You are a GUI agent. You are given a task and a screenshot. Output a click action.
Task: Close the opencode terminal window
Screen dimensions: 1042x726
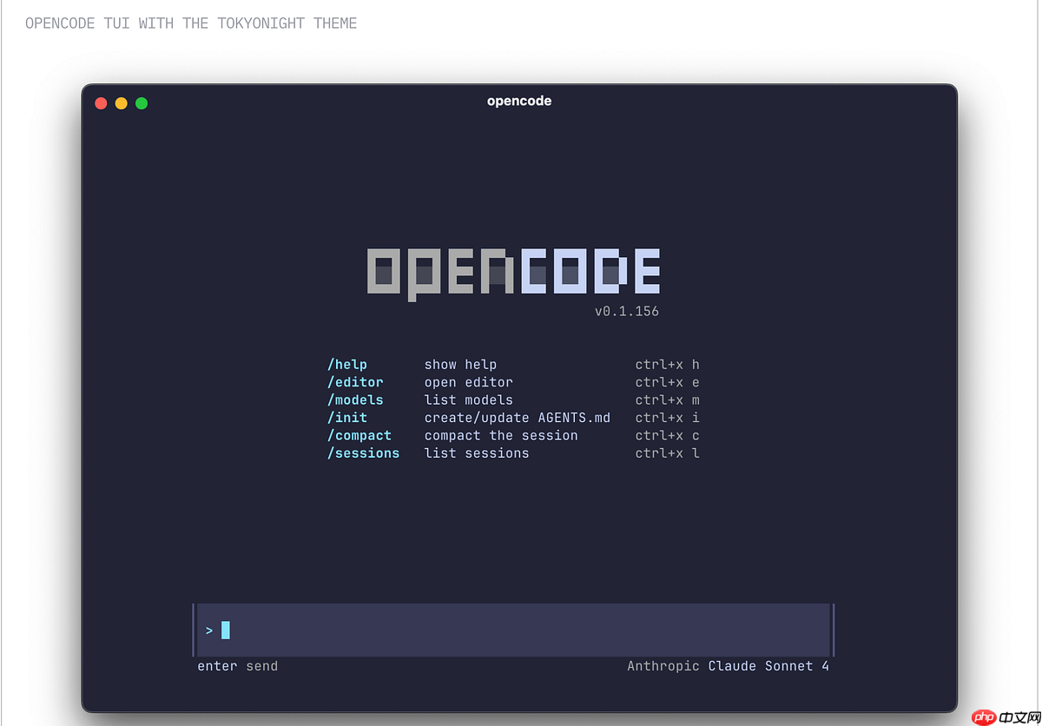(x=101, y=103)
